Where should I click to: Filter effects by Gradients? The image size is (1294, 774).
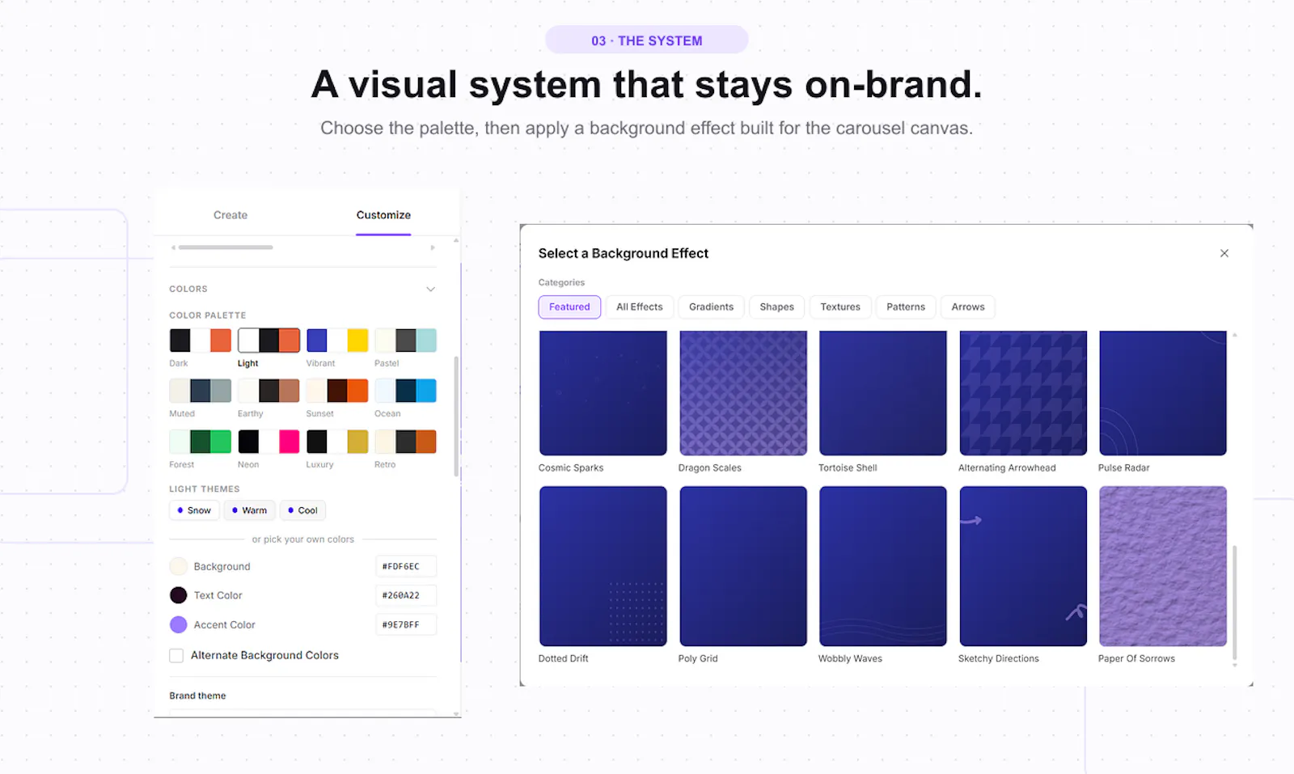[711, 307]
